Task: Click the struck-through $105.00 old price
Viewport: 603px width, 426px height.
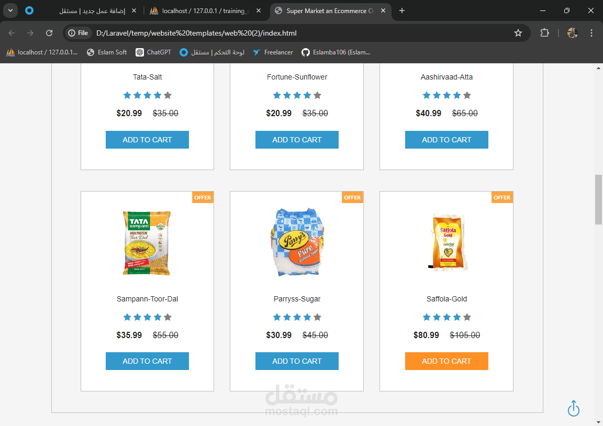Action: coord(465,335)
